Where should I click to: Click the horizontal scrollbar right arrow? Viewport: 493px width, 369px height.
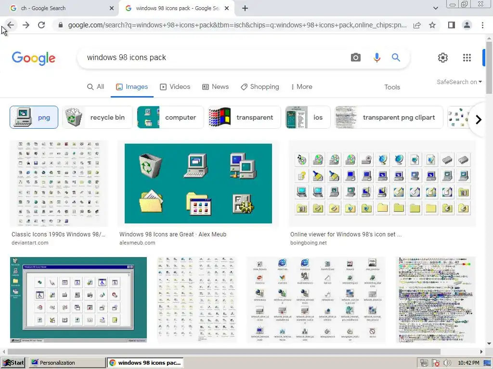(481, 351)
